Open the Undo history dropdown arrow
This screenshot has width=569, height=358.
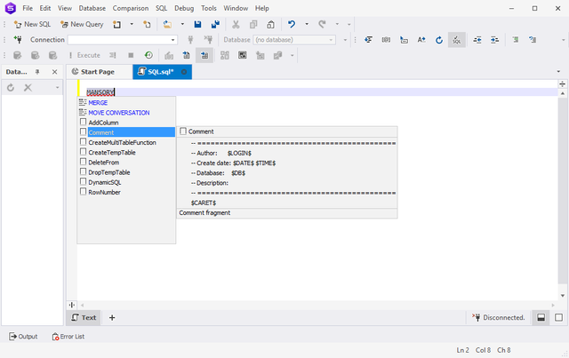pyautogui.click(x=307, y=24)
